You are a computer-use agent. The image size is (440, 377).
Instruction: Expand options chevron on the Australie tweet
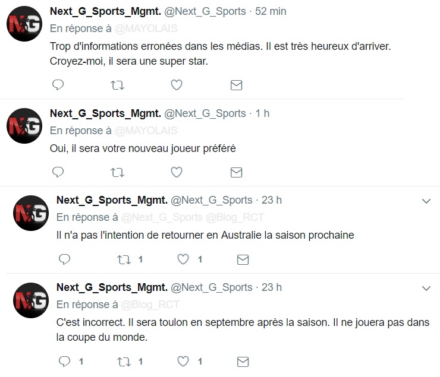(x=426, y=201)
